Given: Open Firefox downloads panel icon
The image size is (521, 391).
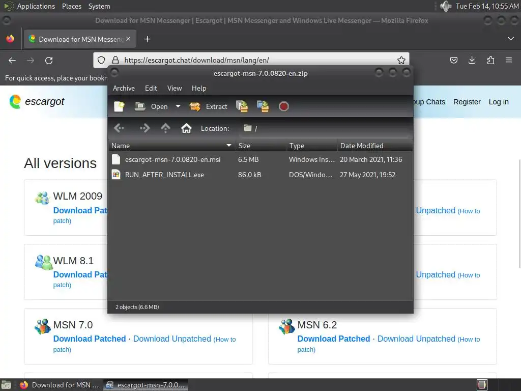Looking at the screenshot, I should tap(472, 60).
